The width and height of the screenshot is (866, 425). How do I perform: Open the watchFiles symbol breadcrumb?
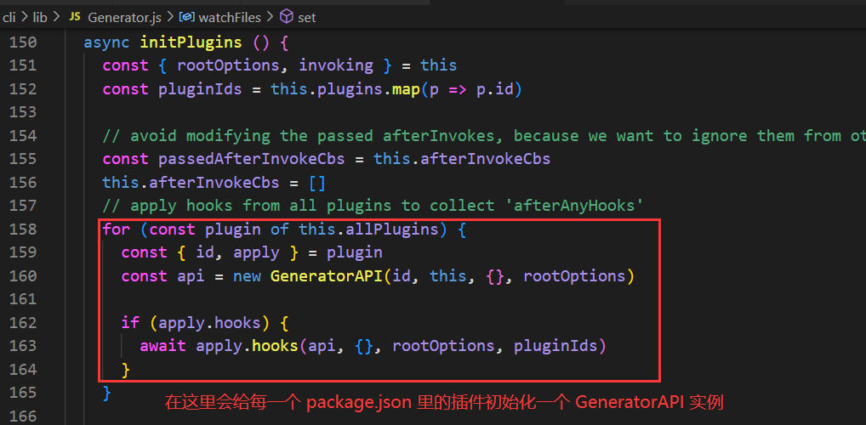pos(229,18)
